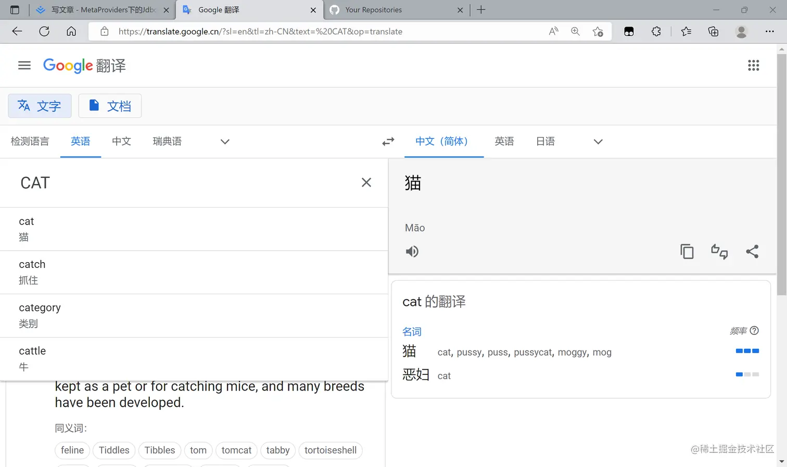Open the Google 翻译 logo link
This screenshot has height=467, width=787.
click(84, 66)
